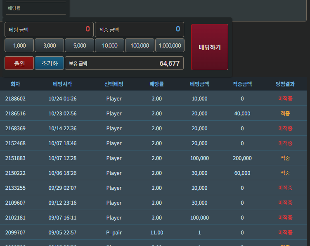The image size is (310, 246).
Task: Select round number 2109607
Action: (x=15, y=203)
